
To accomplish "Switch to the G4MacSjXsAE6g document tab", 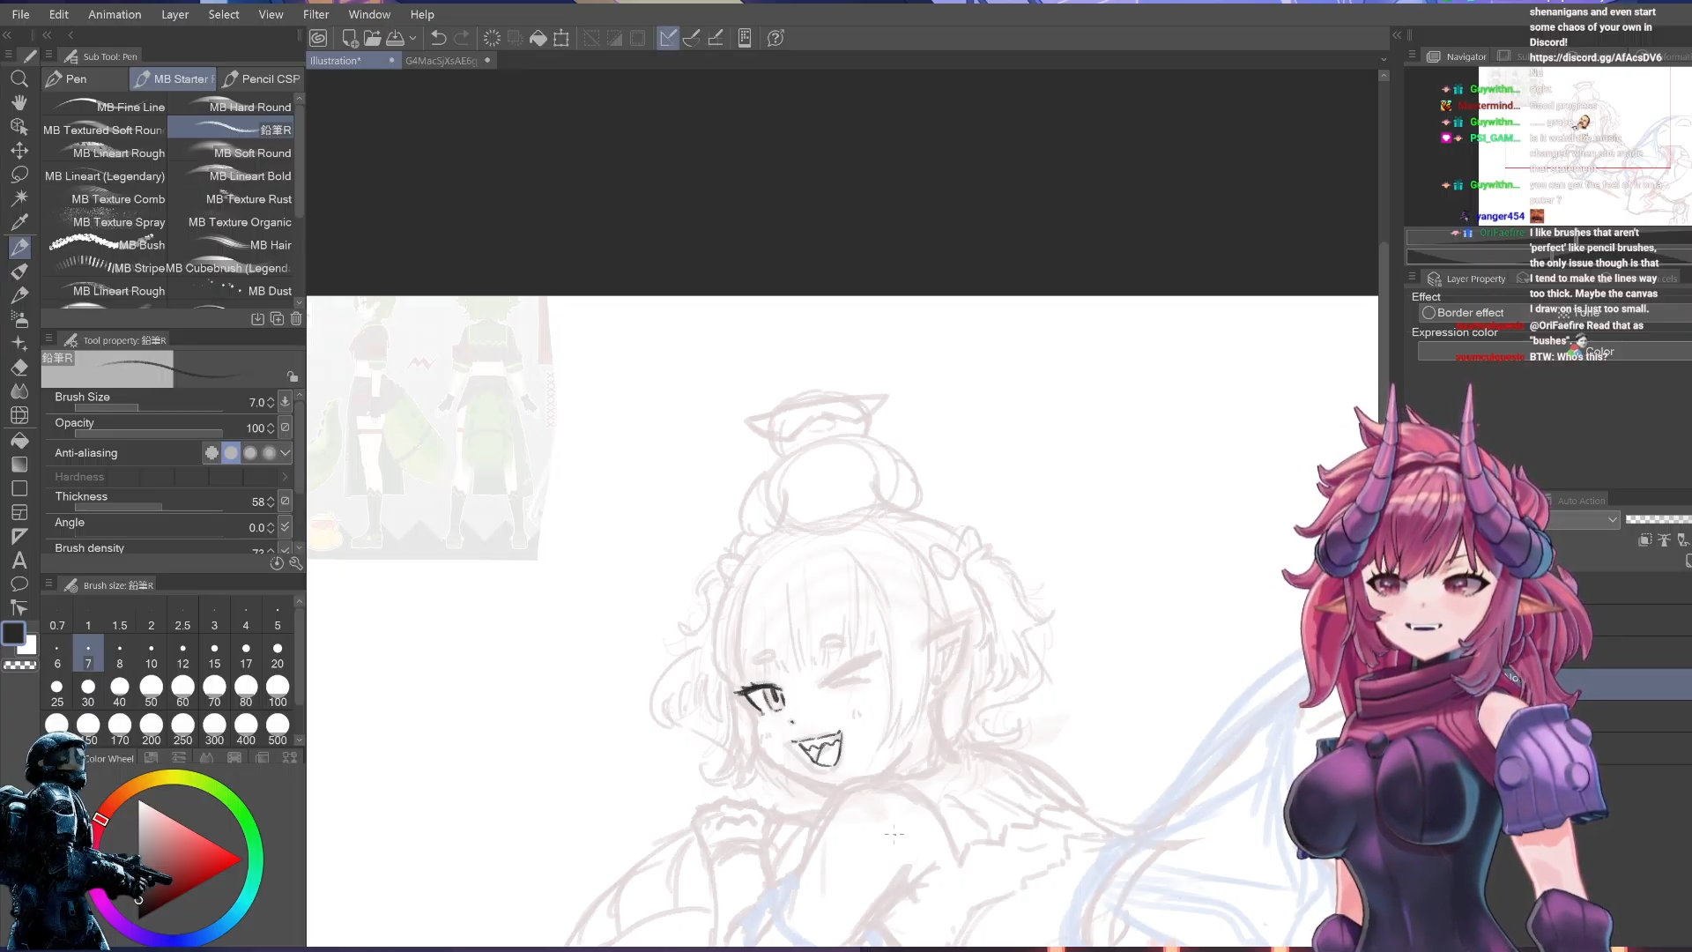I will (x=441, y=61).
